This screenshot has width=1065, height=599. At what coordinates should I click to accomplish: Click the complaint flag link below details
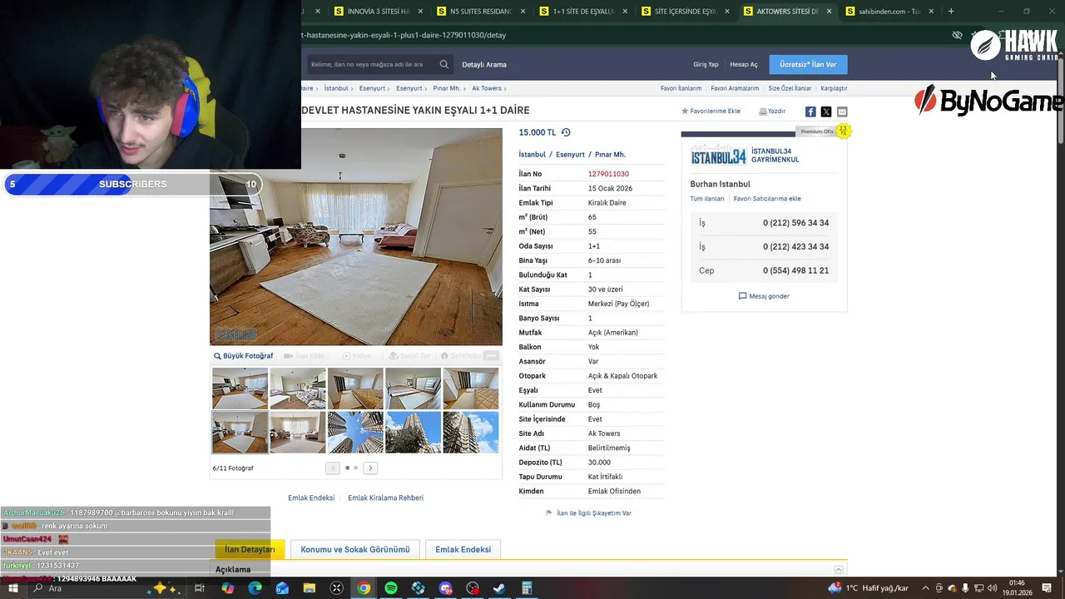588,513
